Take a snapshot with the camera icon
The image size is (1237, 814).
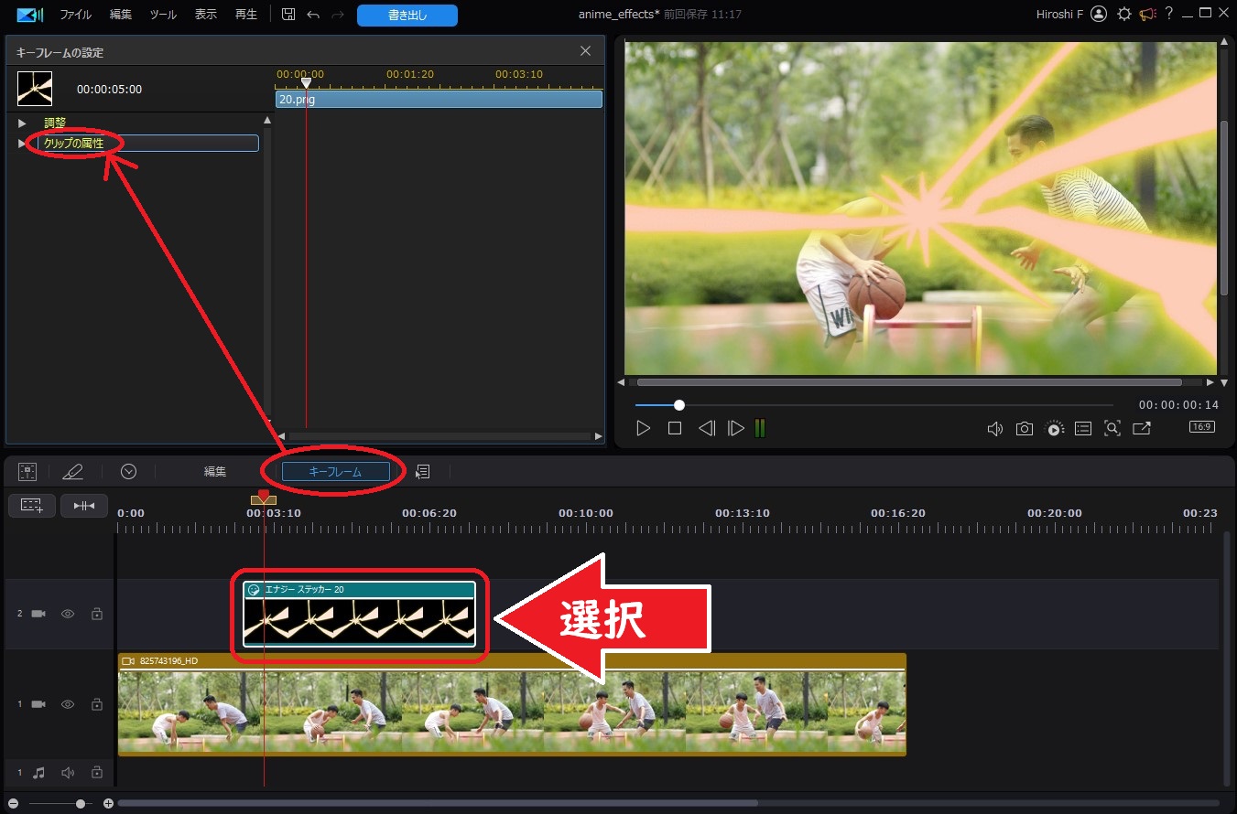(1025, 428)
